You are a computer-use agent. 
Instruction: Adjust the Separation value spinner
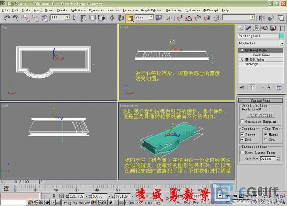tap(278, 158)
